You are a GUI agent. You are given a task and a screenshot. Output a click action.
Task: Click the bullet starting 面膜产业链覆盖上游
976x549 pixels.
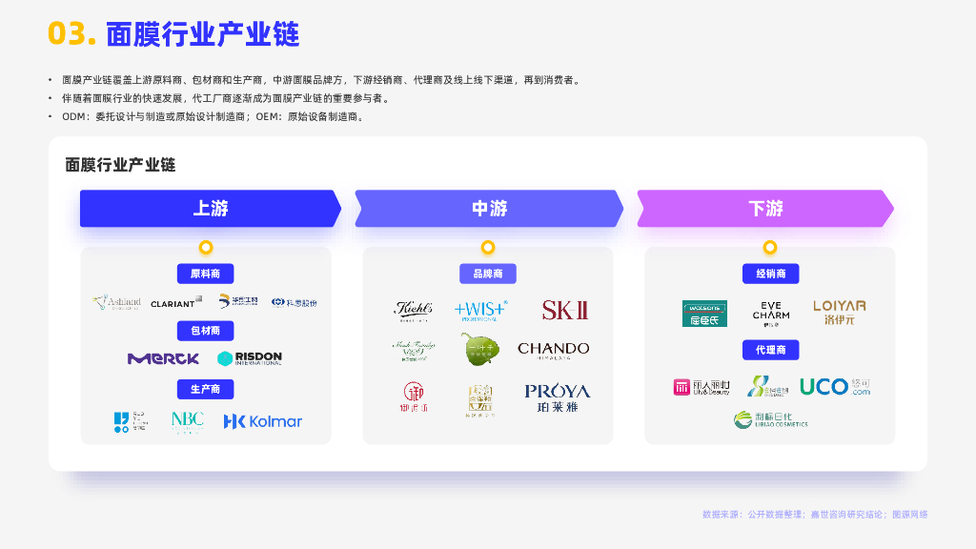pos(322,80)
